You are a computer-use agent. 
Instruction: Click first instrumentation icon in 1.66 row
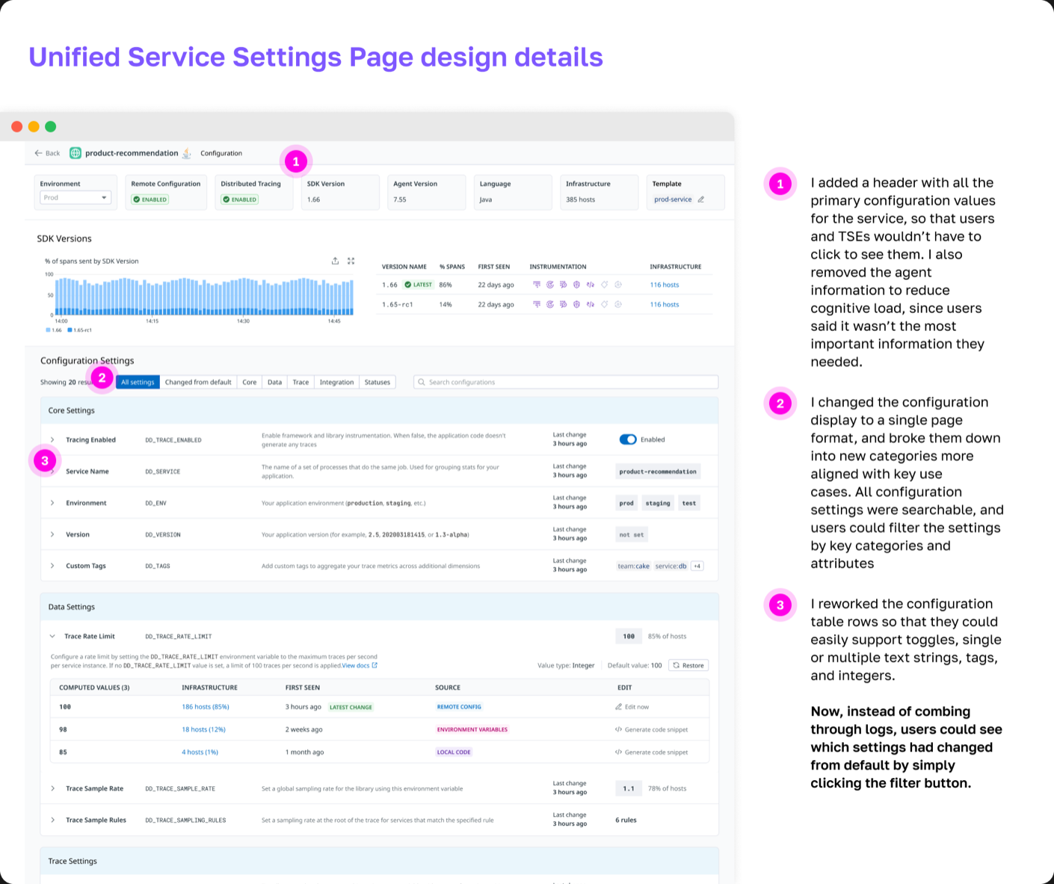coord(537,285)
